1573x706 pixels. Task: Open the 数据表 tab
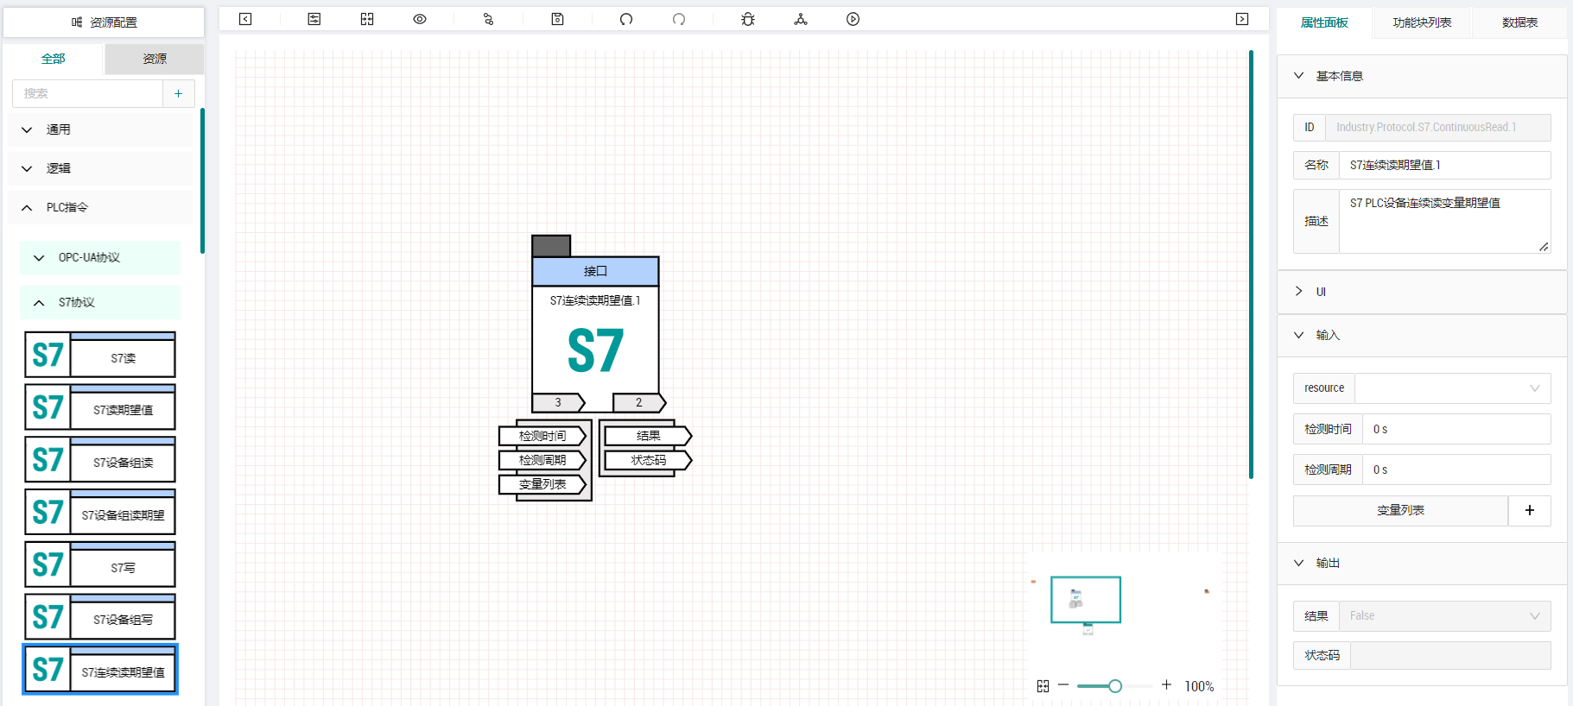1519,22
